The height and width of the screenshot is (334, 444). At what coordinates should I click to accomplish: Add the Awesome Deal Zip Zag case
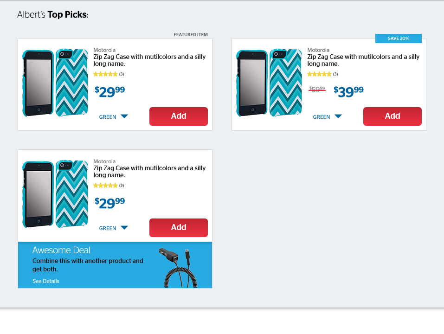tap(179, 228)
